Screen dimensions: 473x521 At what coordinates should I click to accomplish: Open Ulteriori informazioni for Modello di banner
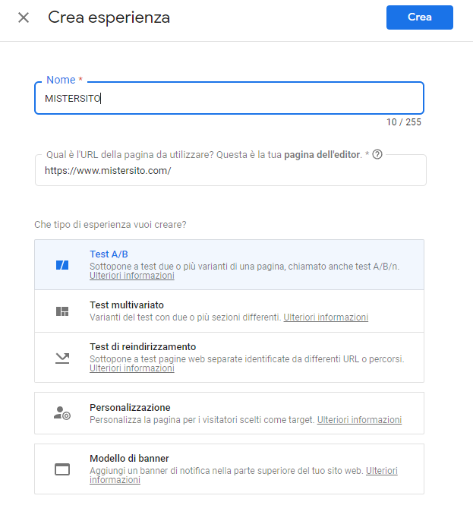pos(382,471)
